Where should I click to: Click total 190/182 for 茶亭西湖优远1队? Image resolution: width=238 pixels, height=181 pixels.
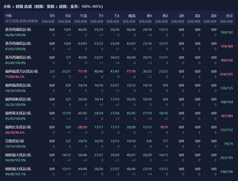click(227, 32)
